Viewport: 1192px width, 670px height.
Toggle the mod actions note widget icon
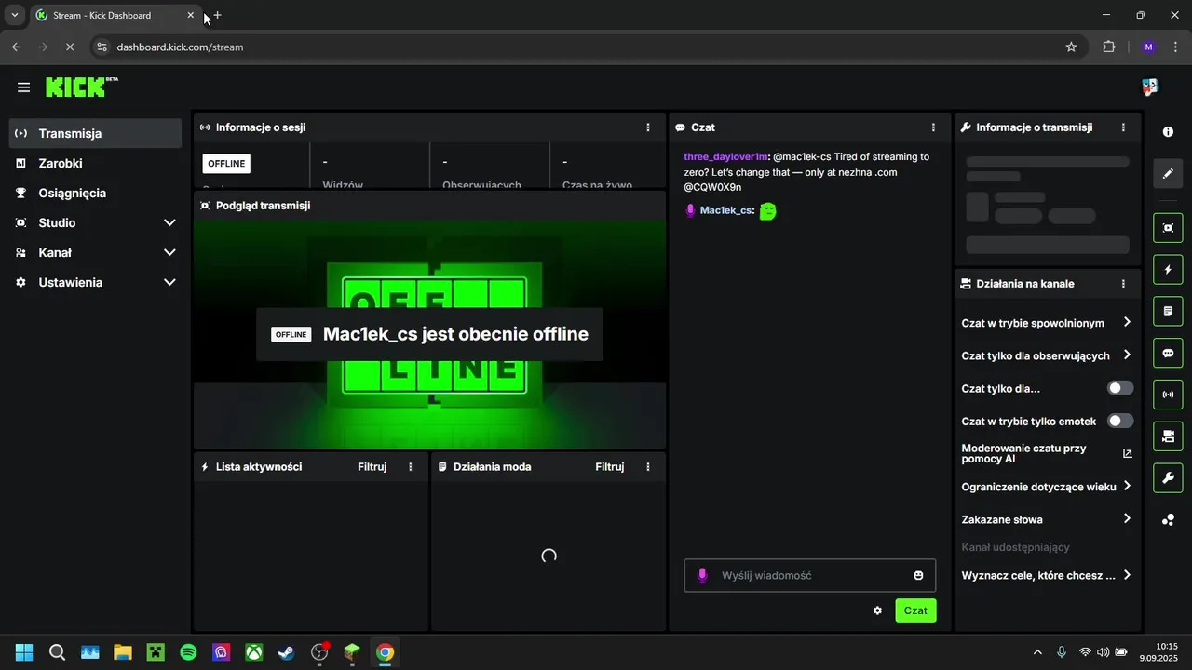tap(1168, 310)
